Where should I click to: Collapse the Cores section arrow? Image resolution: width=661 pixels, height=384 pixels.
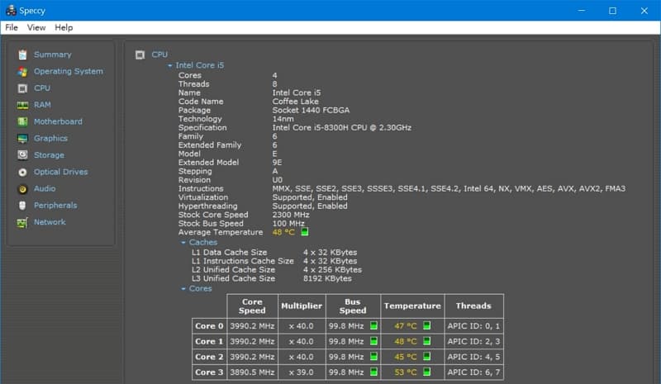pos(183,289)
